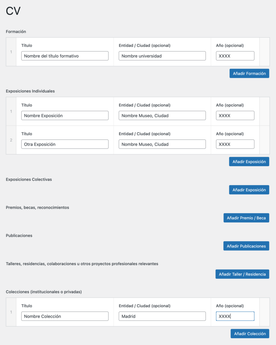The image size is (276, 345).
Task: Focus Entidad field in second Exposiciones Individuales row
Action: (x=162, y=144)
